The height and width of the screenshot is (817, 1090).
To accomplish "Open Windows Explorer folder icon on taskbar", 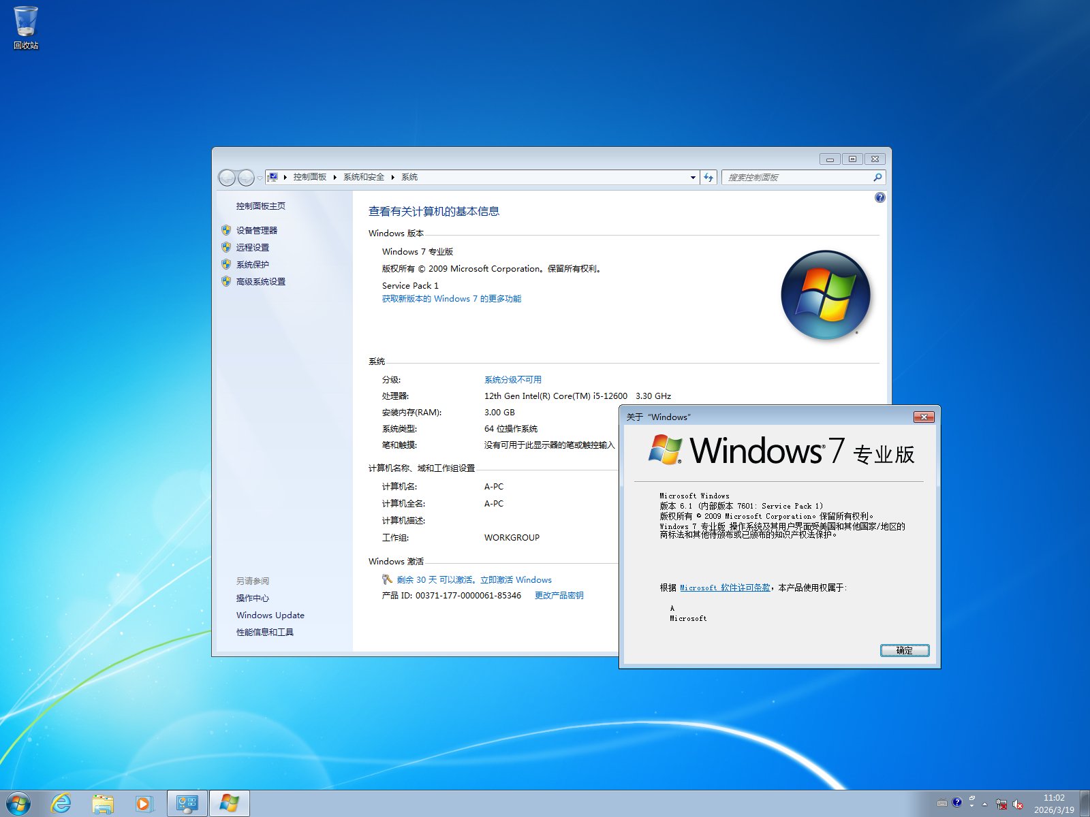I will (x=103, y=804).
